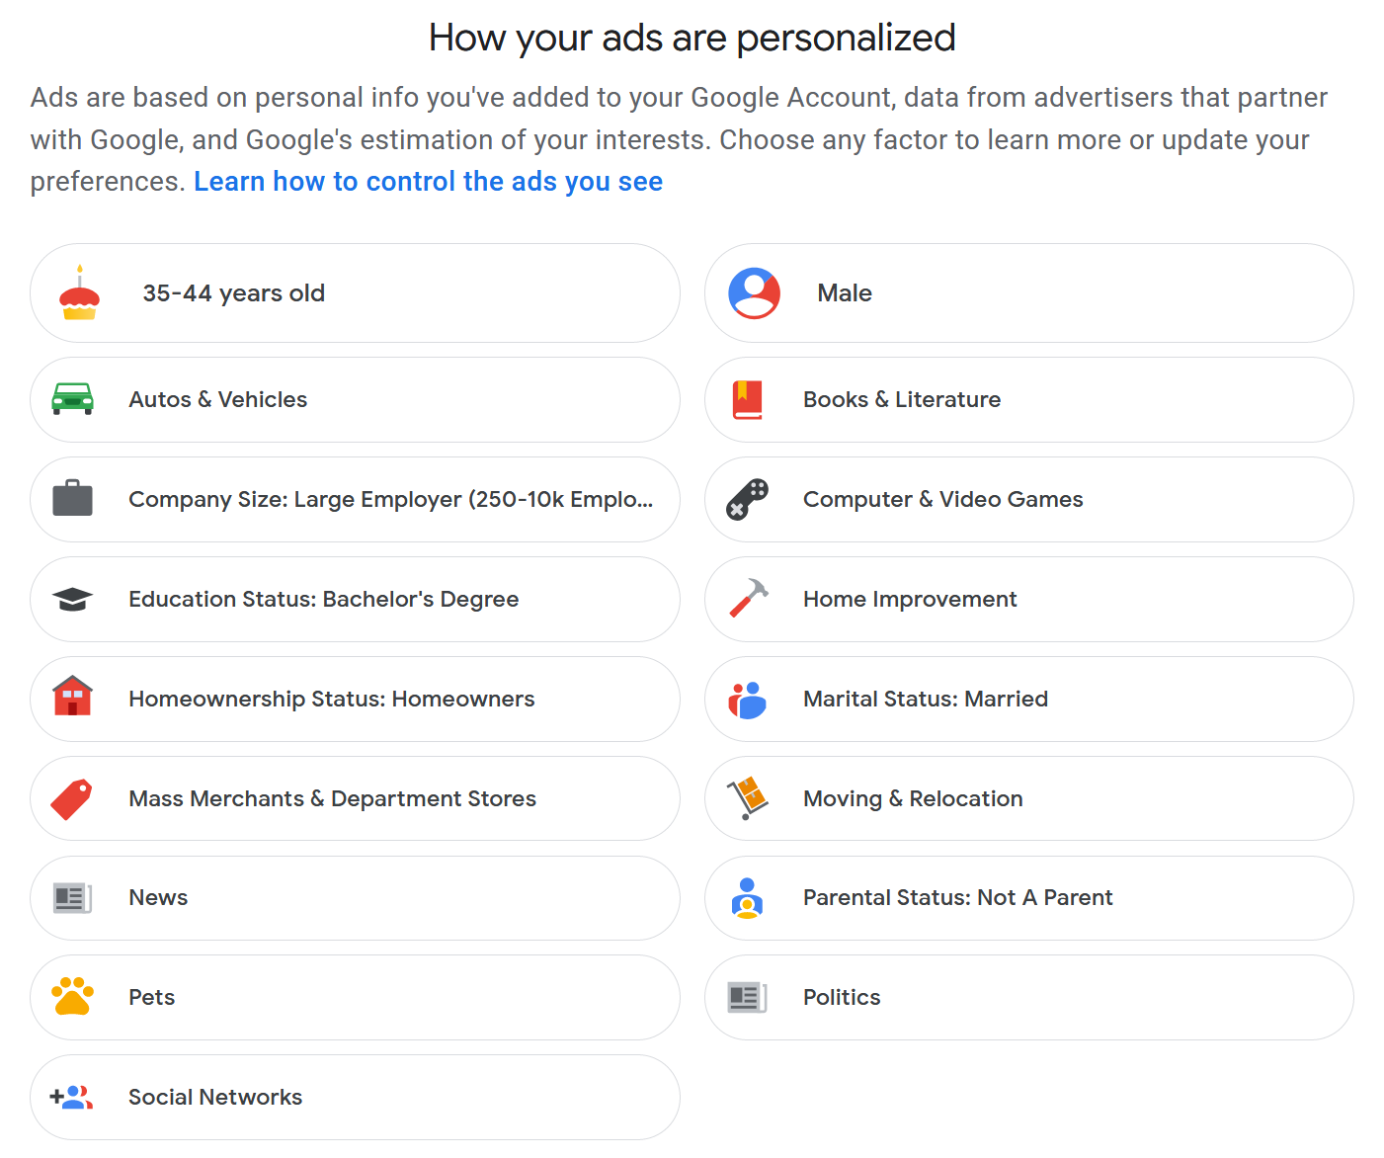Image resolution: width=1384 pixels, height=1158 pixels.
Task: Click the birthday cake age icon
Action: (80, 292)
